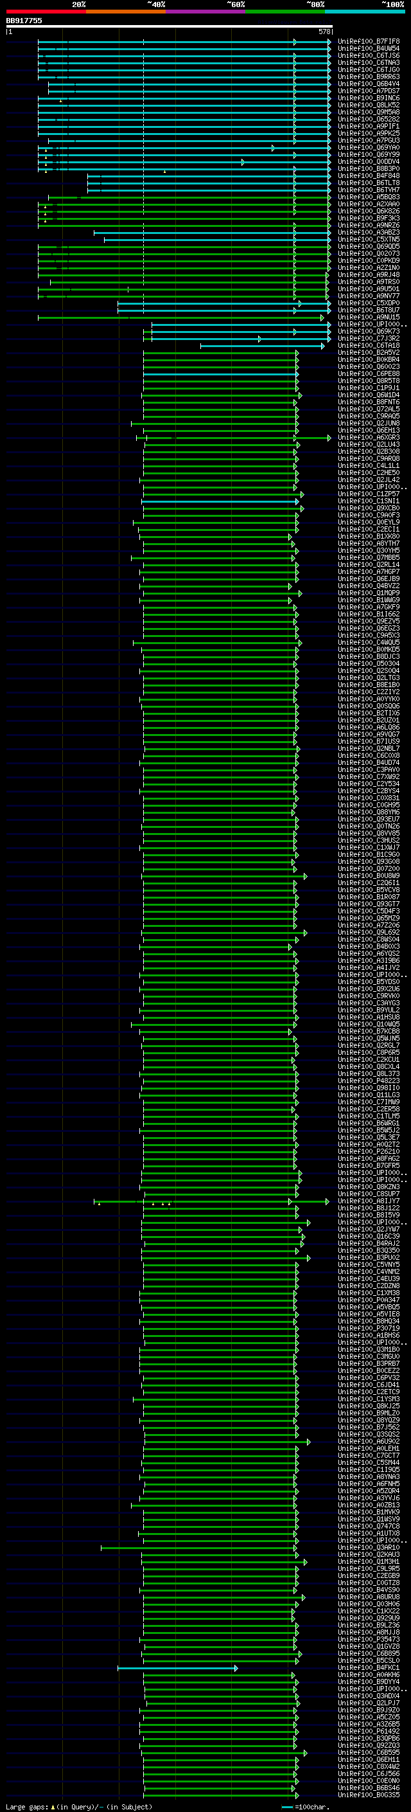Click the hit label UniRef100_C6TA18

[369, 345]
